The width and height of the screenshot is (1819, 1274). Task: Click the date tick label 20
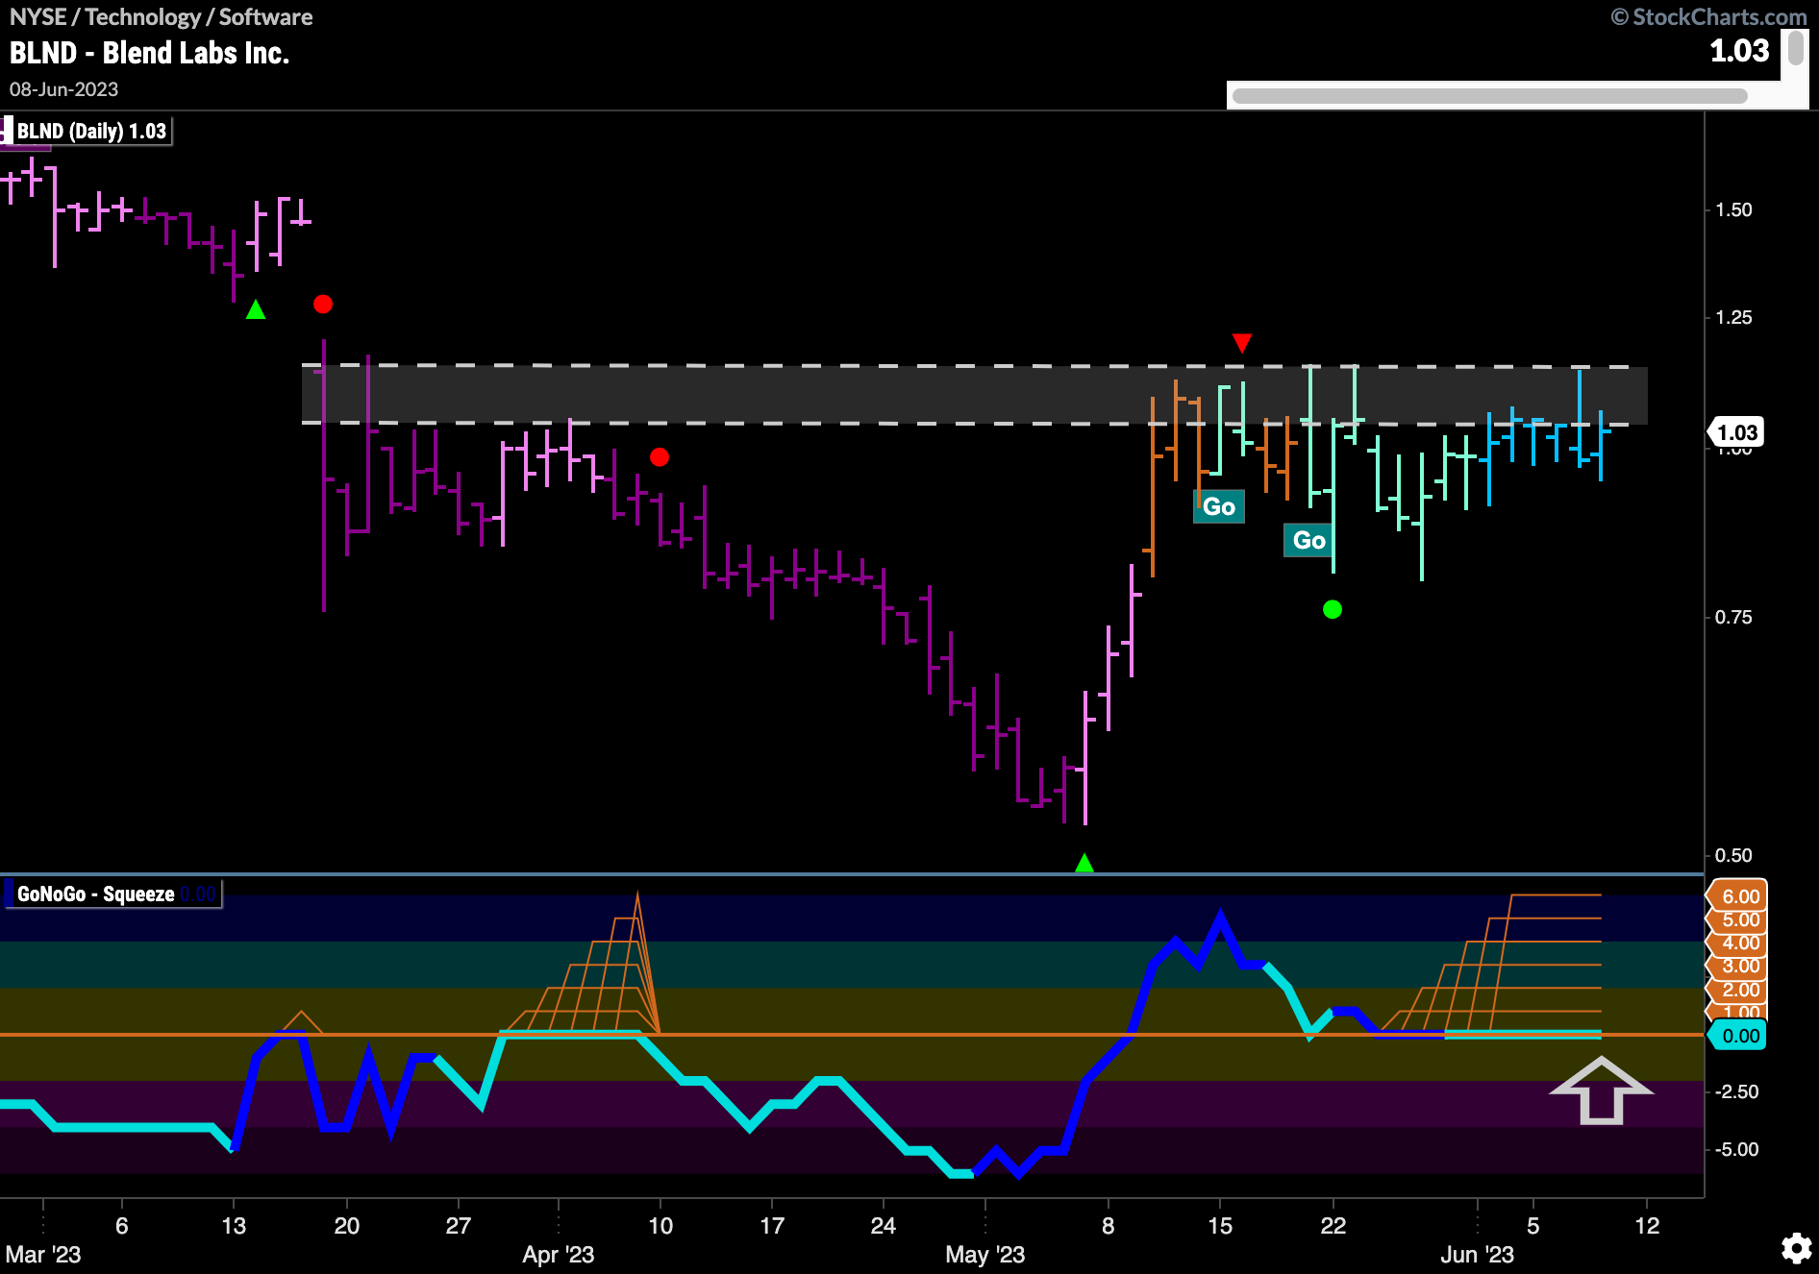point(346,1226)
